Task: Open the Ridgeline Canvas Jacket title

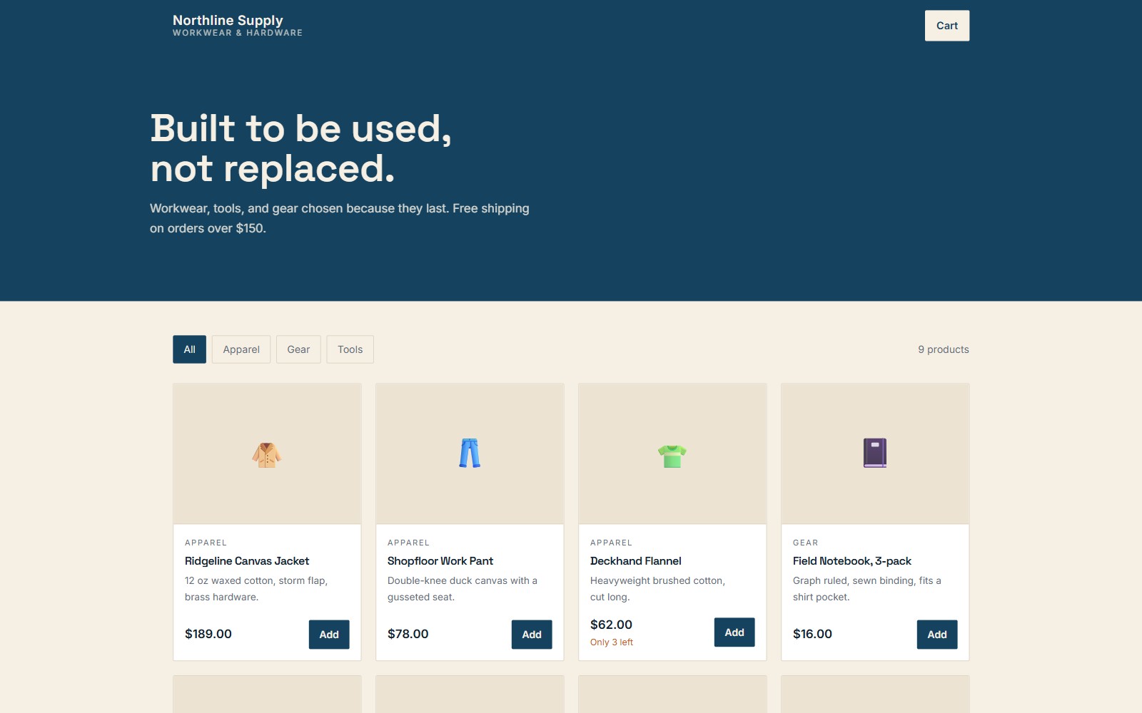Action: (x=247, y=561)
